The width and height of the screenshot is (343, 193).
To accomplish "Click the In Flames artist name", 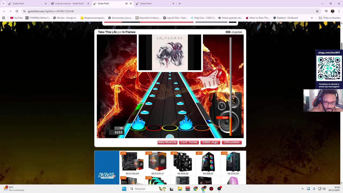I will (129, 32).
